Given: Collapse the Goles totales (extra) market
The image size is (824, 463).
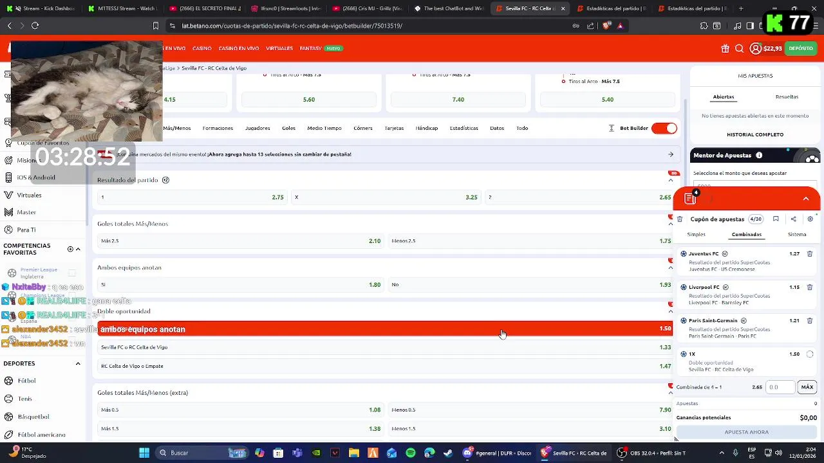Looking at the screenshot, I should [x=670, y=393].
